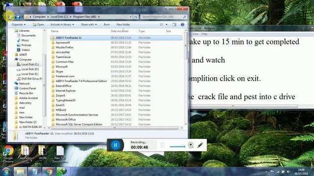This screenshot has width=314, height=176.
Task: Click the webcam icon in recorder bar
Action: [x=191, y=145]
